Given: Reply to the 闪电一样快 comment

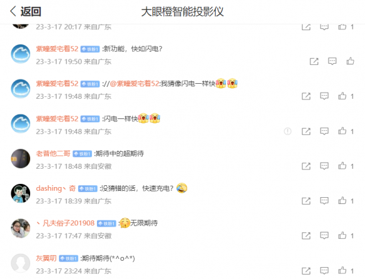Looking at the screenshot, I should 324,132.
